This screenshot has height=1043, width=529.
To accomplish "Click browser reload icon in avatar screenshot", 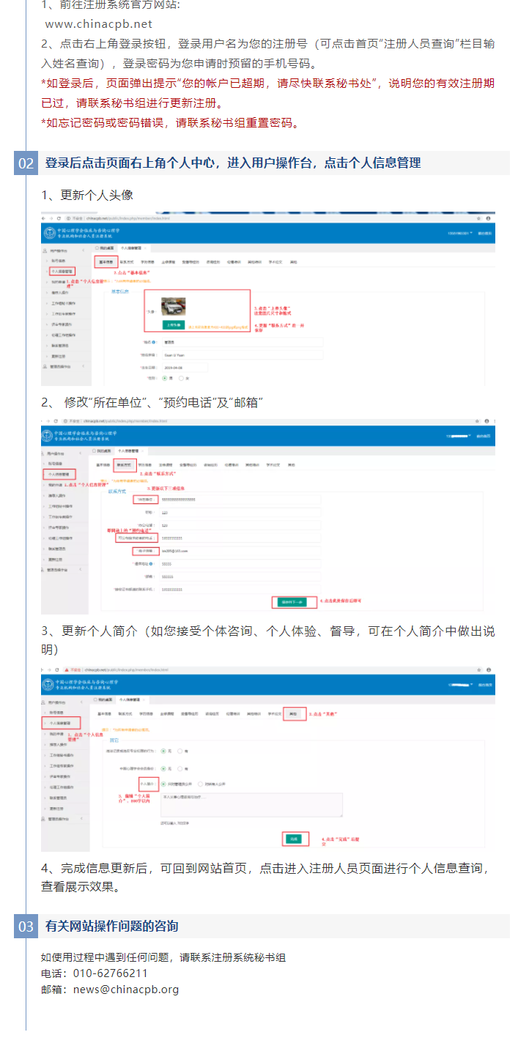I will [x=59, y=219].
